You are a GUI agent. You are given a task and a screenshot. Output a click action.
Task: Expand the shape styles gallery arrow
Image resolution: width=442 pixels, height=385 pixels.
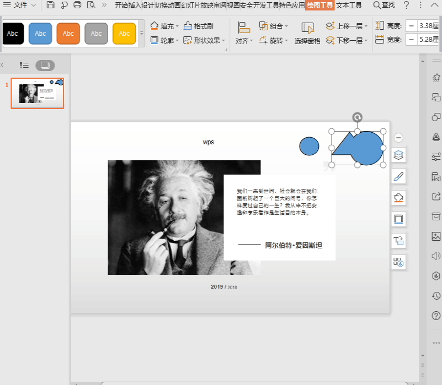[141, 33]
